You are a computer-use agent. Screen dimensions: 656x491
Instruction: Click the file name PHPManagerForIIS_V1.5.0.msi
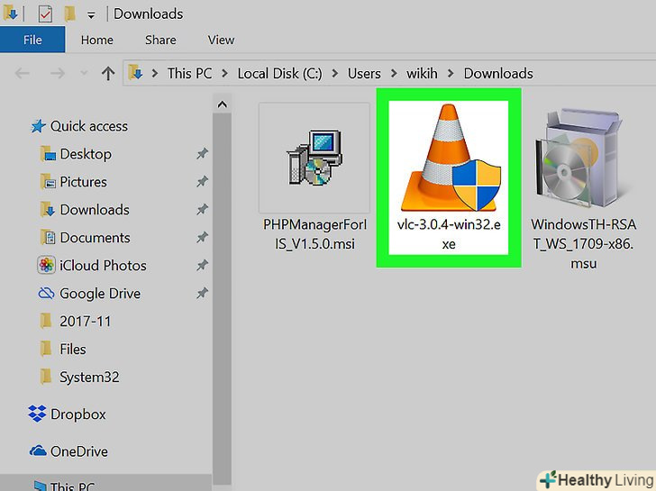point(314,234)
